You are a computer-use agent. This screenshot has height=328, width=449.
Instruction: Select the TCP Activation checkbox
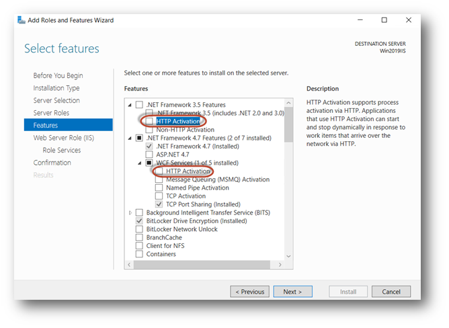(159, 196)
